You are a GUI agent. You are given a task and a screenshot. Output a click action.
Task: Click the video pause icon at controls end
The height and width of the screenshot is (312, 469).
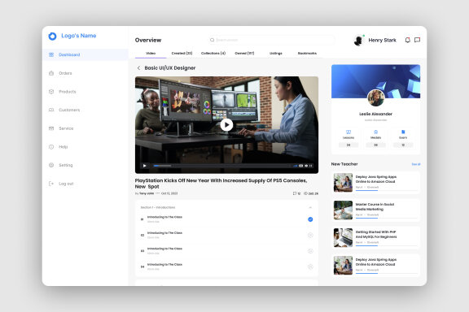coord(311,166)
